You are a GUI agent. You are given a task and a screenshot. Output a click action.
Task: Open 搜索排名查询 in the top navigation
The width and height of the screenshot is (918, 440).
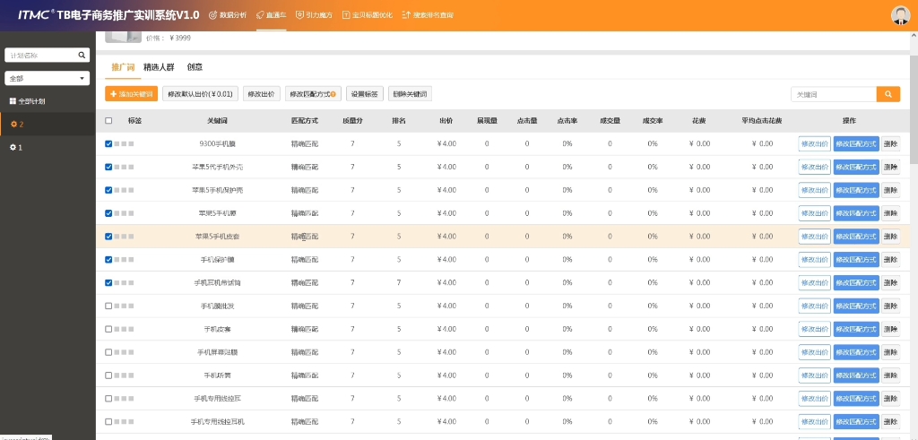428,15
